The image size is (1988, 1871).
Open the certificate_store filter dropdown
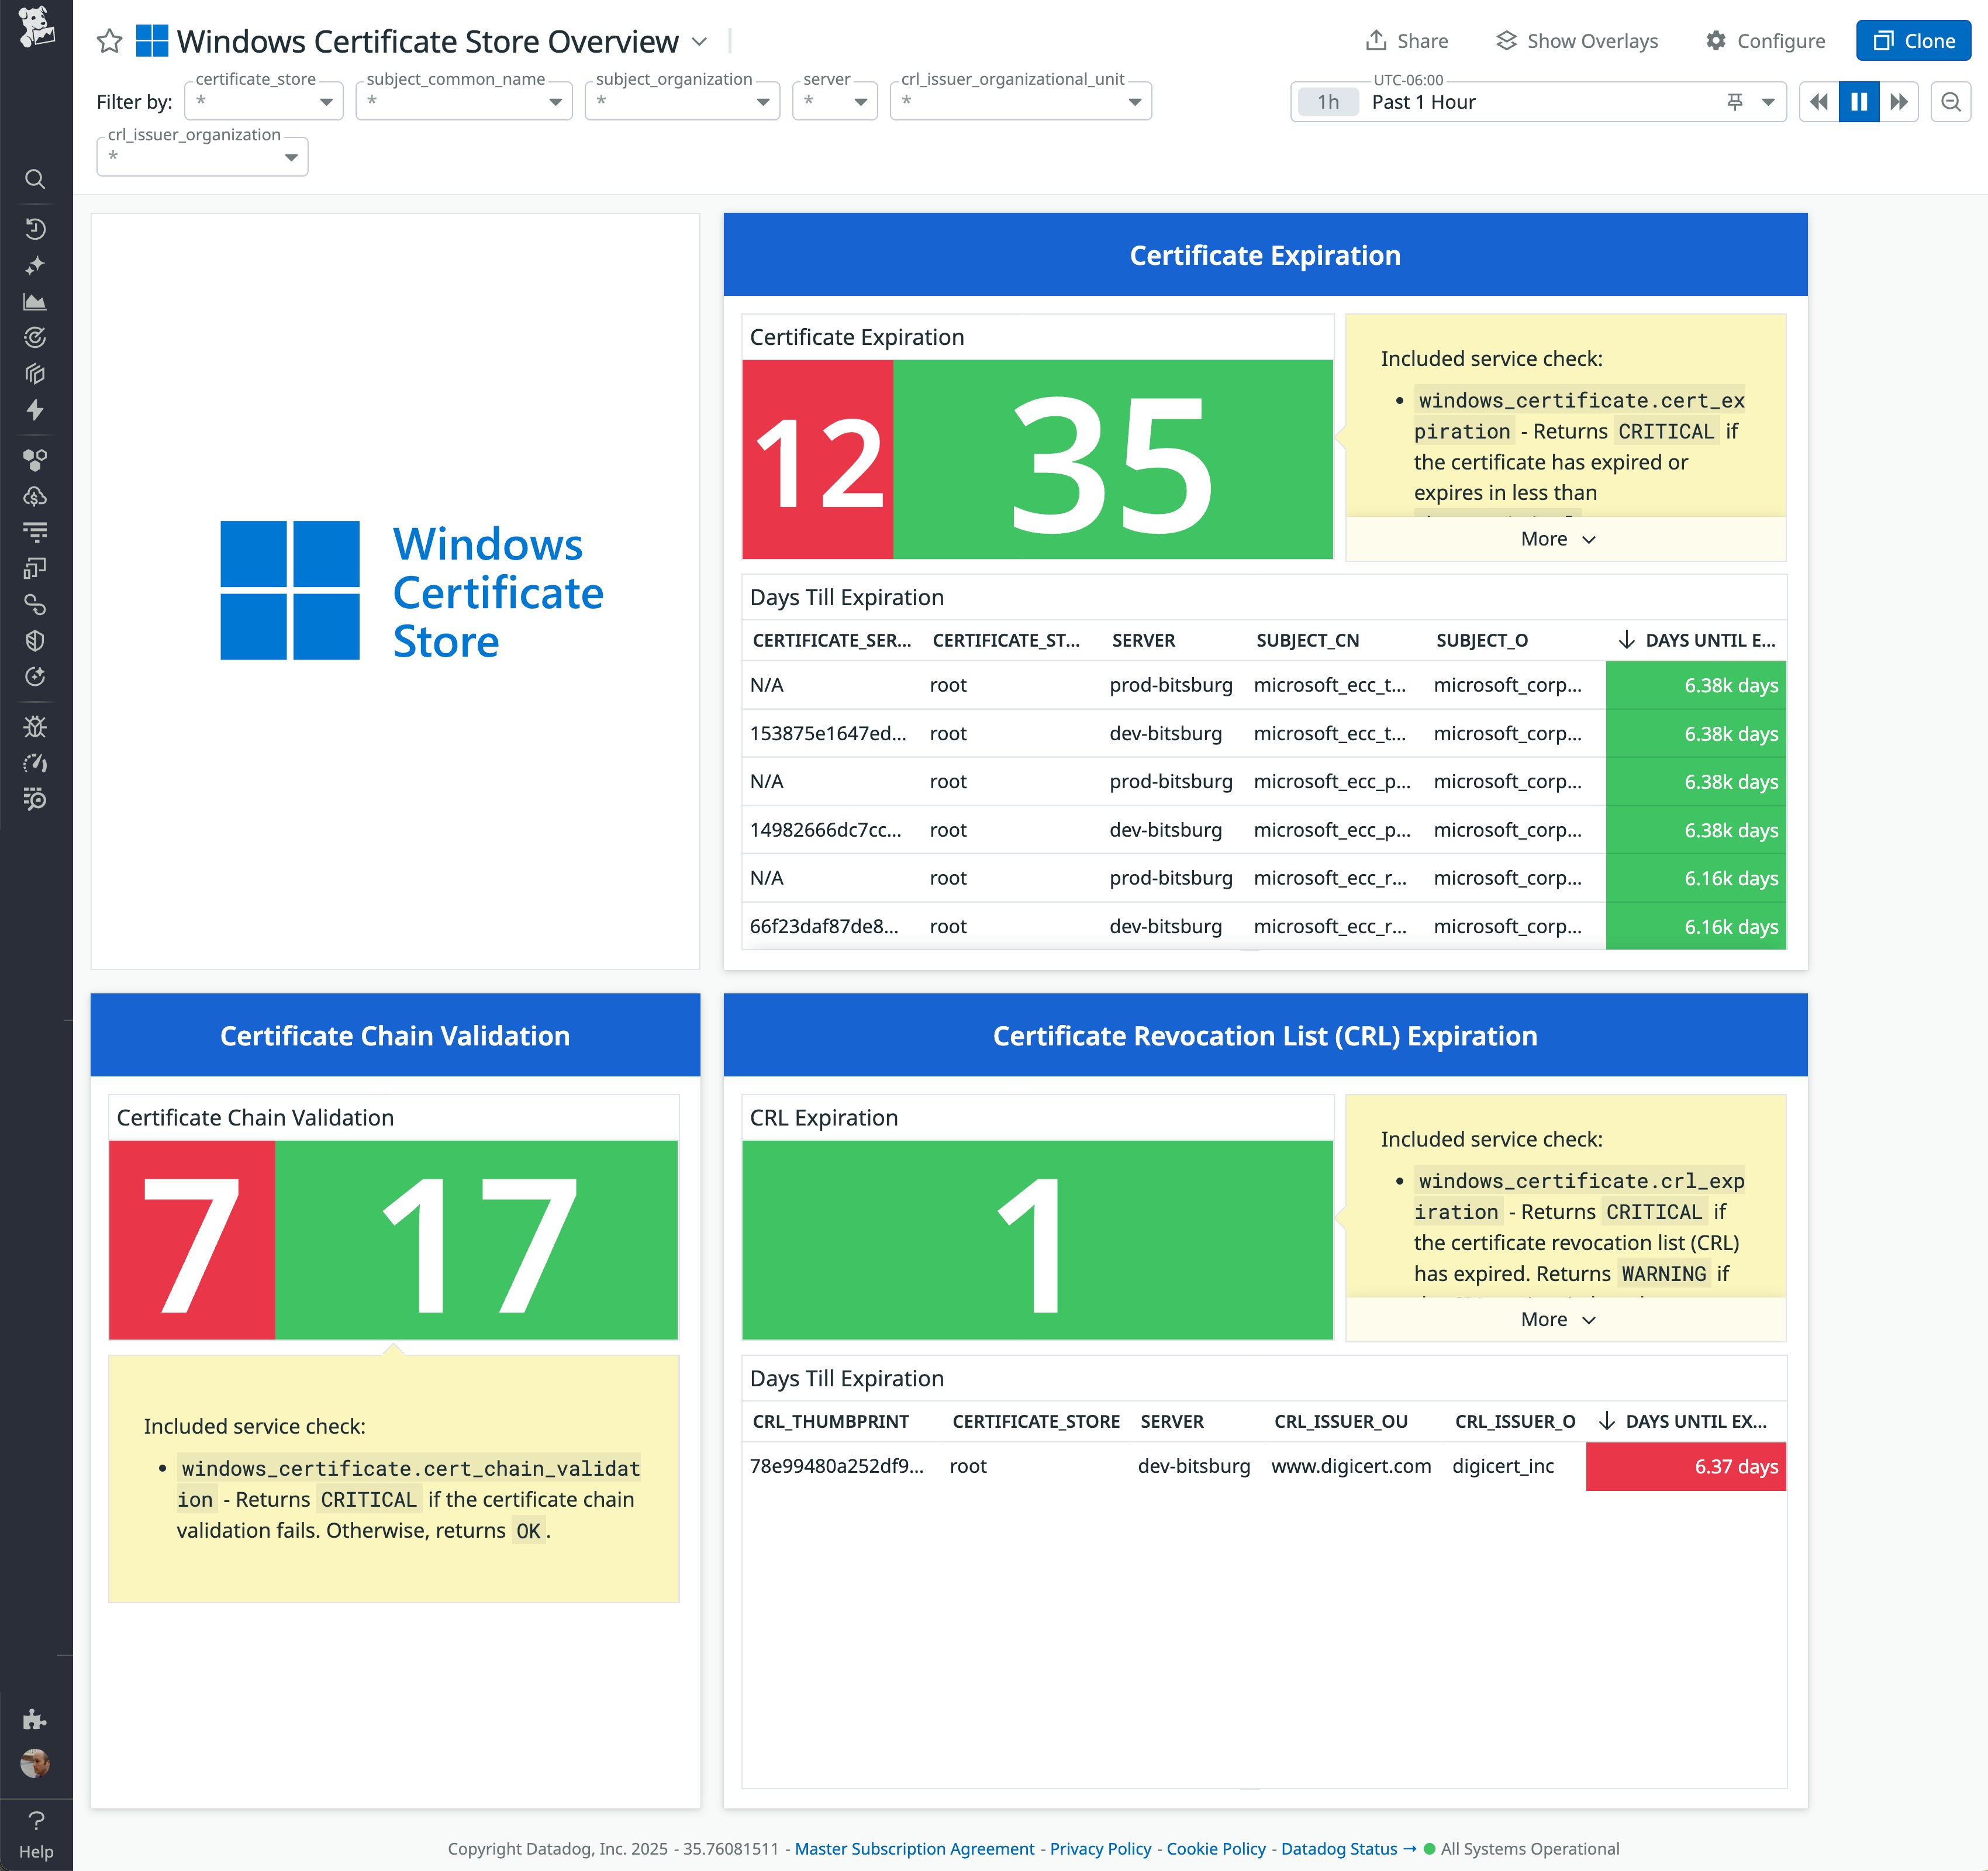point(264,101)
